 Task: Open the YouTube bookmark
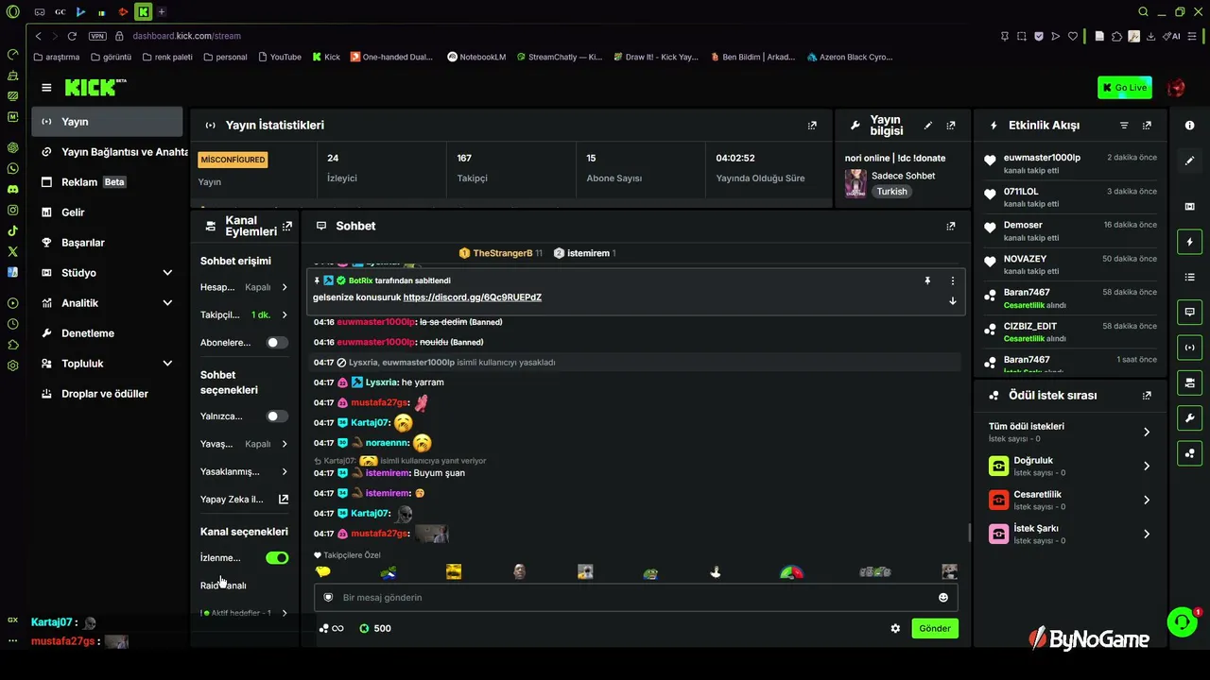[x=279, y=57]
